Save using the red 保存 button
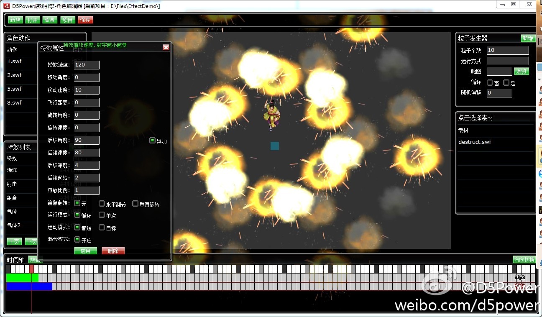 85,20
